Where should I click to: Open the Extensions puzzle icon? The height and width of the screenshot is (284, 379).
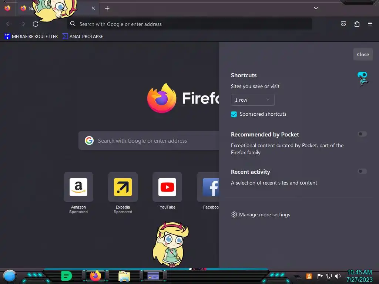point(357,24)
